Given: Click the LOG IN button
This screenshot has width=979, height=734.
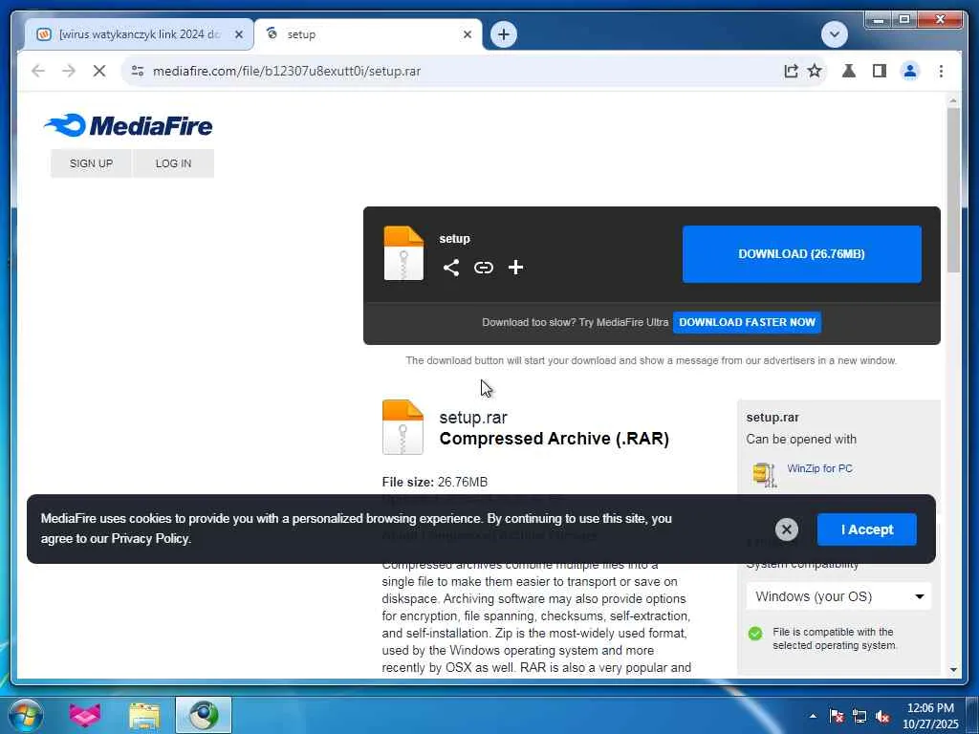Looking at the screenshot, I should (174, 163).
